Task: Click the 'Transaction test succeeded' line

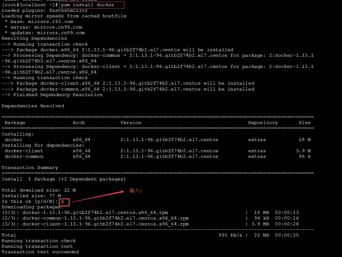Action: pyautogui.click(x=40, y=252)
